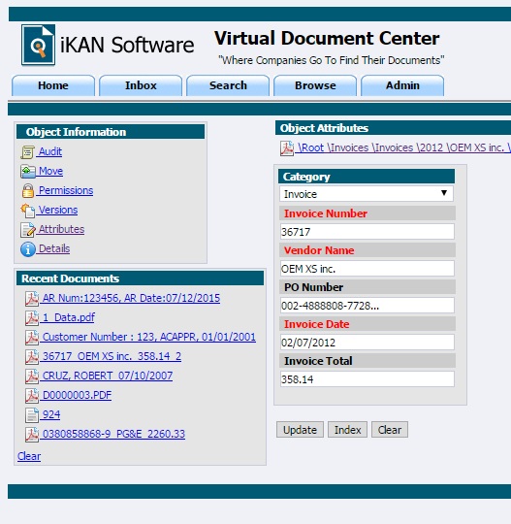The image size is (511, 524).
Task: Open the CRUZ, ROBERT 07/10/2007 document
Action: (108, 376)
